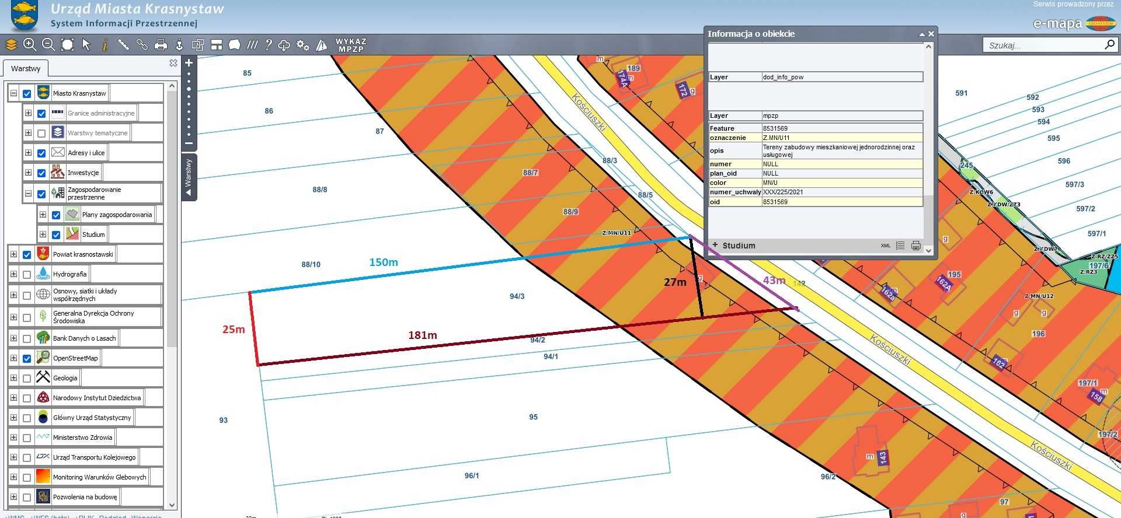Select Pozwolenia na budowę layer

pyautogui.click(x=85, y=497)
